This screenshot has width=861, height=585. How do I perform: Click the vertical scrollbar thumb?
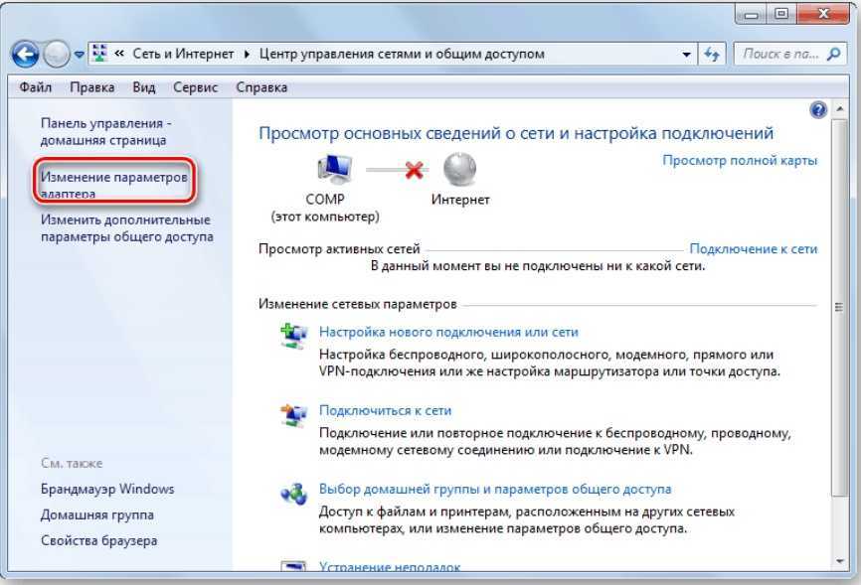[839, 307]
